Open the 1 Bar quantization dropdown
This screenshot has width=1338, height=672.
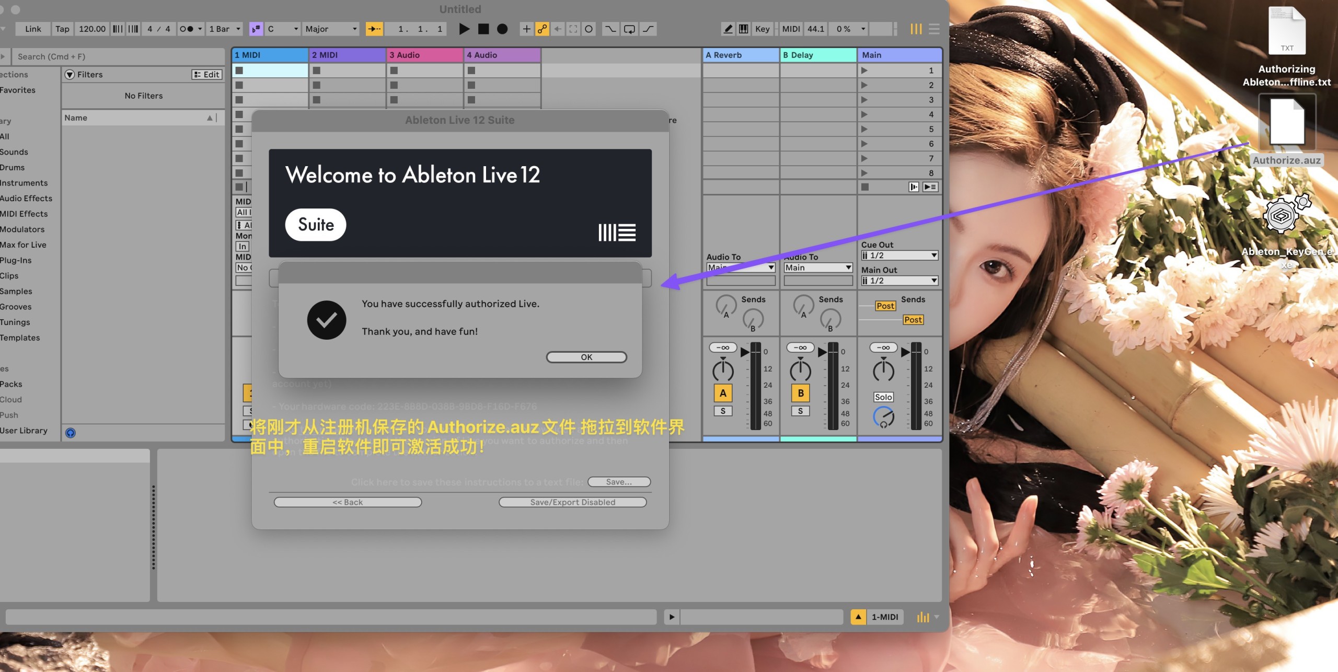click(224, 29)
